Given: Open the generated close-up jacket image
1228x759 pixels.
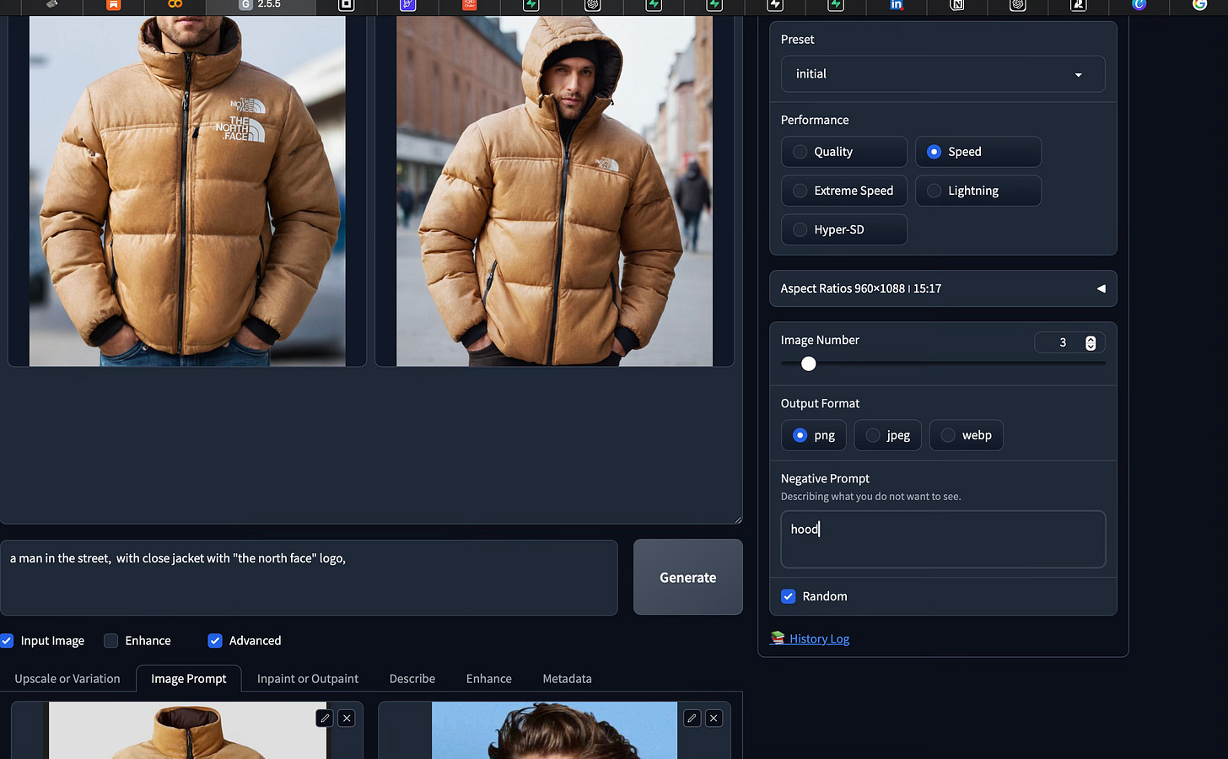Looking at the screenshot, I should 187,191.
